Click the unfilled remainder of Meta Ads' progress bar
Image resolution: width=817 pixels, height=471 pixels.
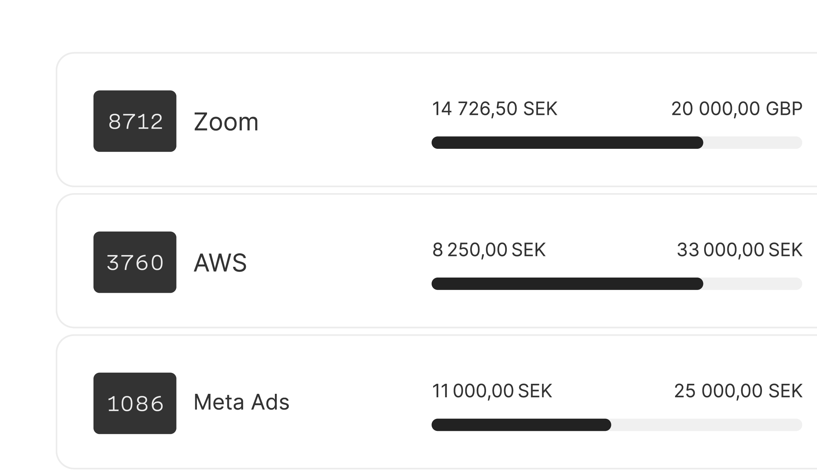click(706, 425)
